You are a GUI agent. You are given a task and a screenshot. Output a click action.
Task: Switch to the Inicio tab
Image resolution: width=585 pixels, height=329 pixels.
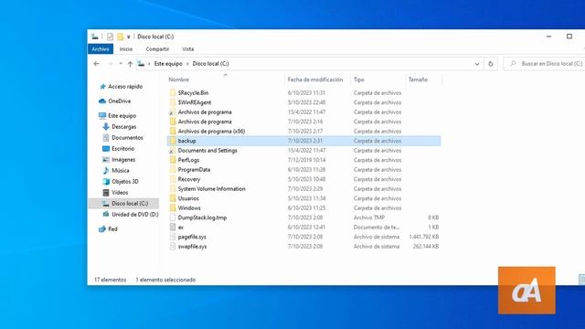[126, 48]
